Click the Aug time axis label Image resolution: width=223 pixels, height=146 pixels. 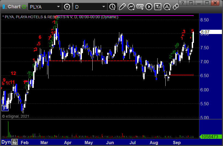[154, 143]
